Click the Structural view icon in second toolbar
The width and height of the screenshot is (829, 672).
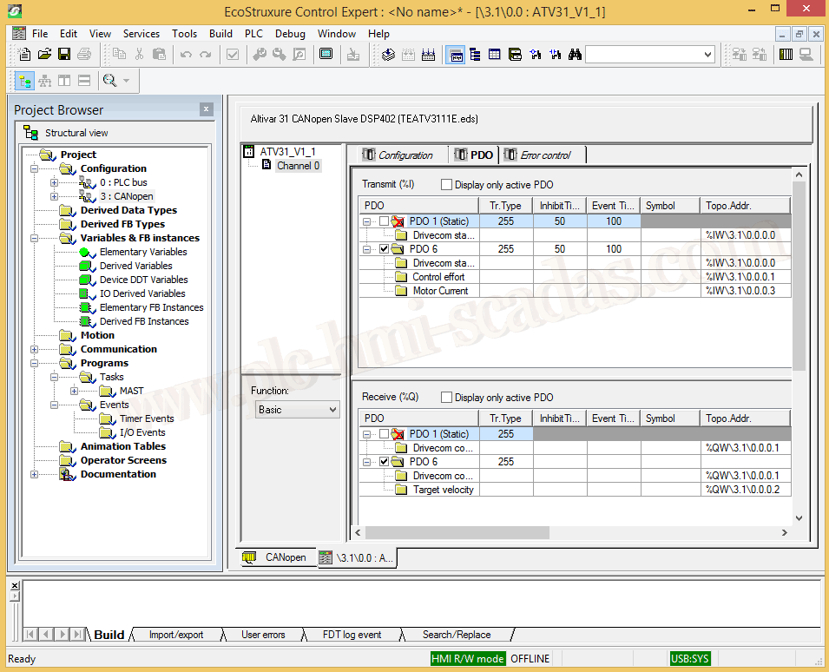24,81
